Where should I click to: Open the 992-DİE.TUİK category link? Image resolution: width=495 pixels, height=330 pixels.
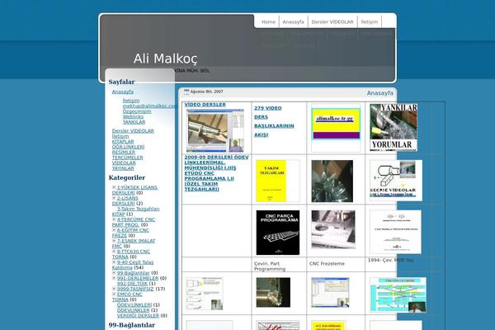132,284
